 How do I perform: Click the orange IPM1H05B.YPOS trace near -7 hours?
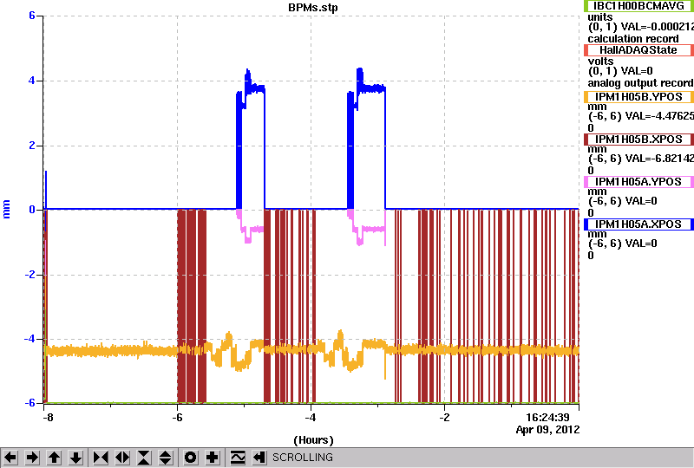(111, 351)
